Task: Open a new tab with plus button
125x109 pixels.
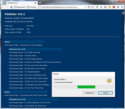Action: pyautogui.click(x=40, y=3)
